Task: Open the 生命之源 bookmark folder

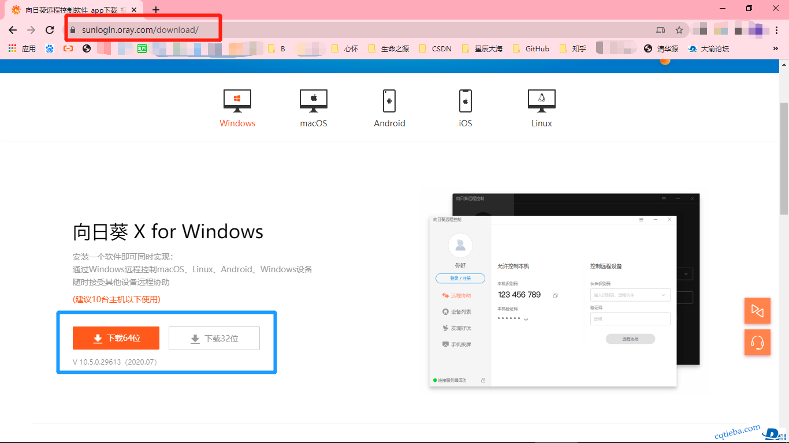Action: pos(389,49)
